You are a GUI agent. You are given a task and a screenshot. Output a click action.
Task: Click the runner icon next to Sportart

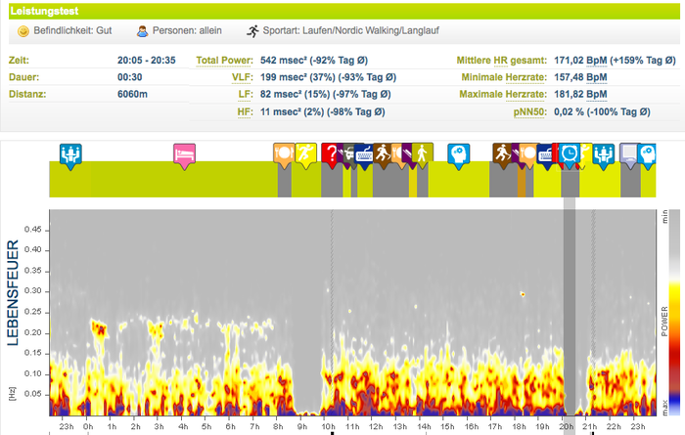[253, 31]
